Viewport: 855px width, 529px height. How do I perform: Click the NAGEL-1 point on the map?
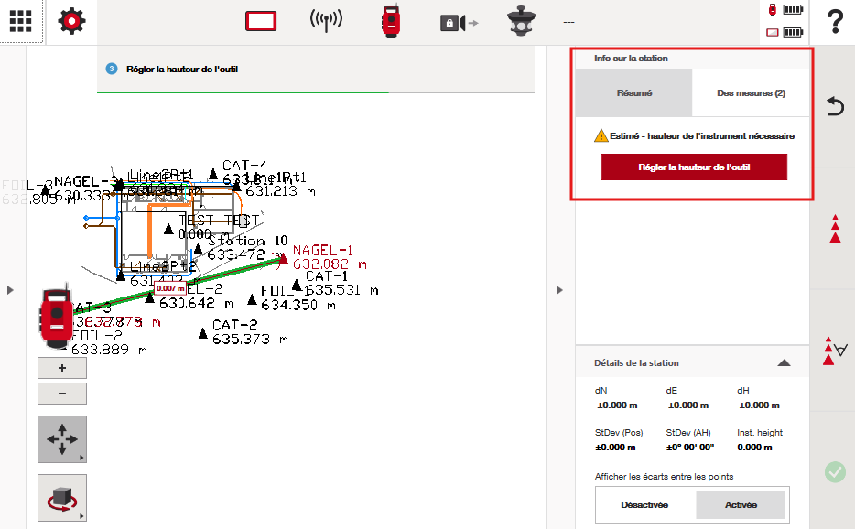(284, 260)
